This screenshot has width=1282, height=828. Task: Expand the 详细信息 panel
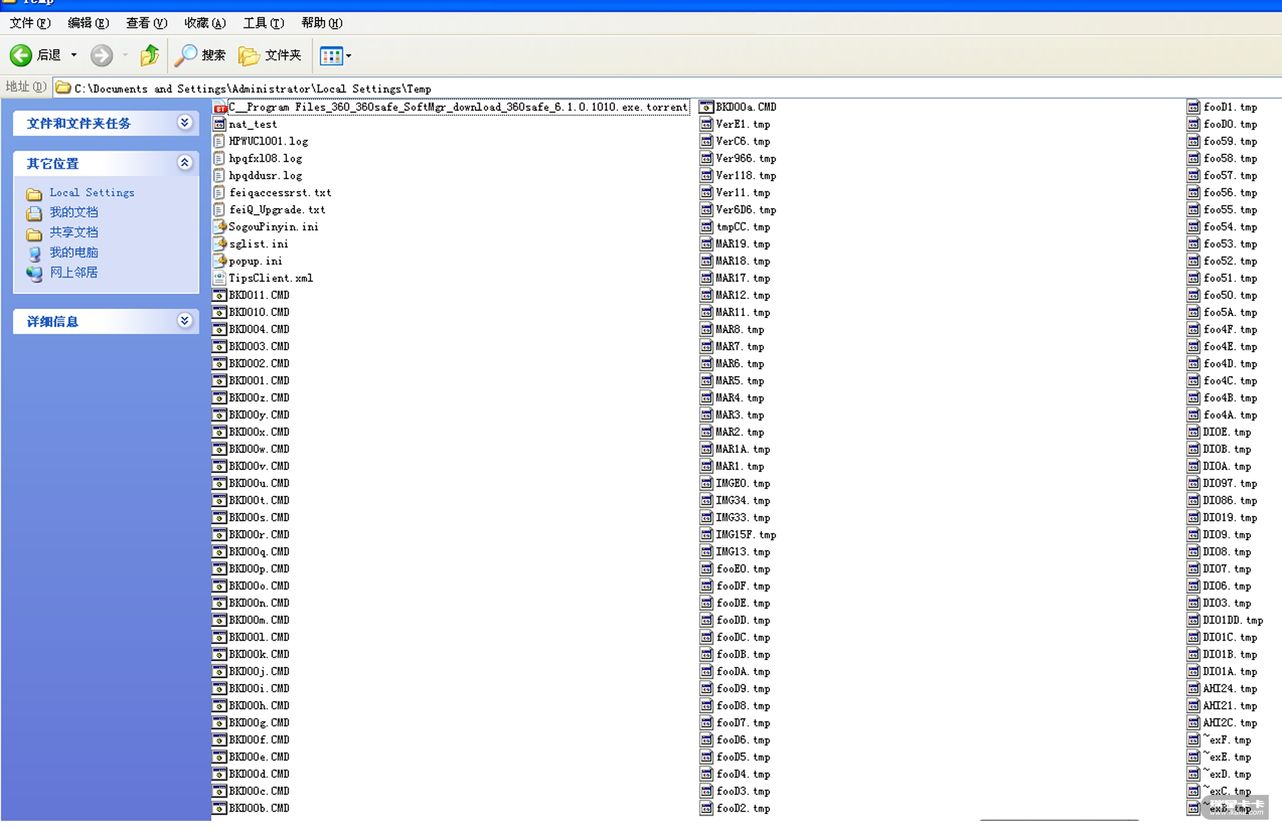tap(184, 321)
